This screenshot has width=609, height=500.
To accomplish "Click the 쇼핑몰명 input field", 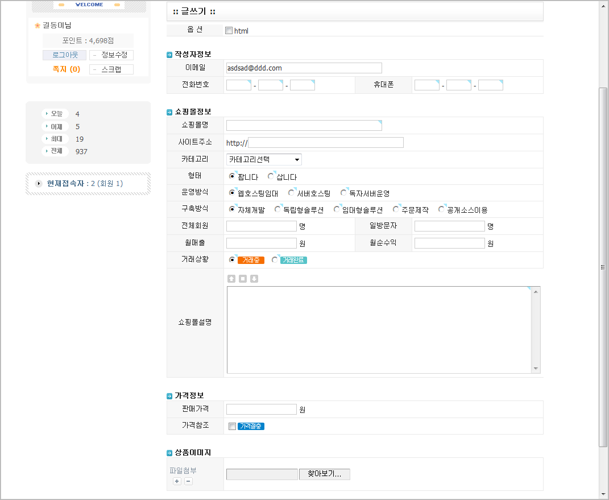I will point(304,126).
